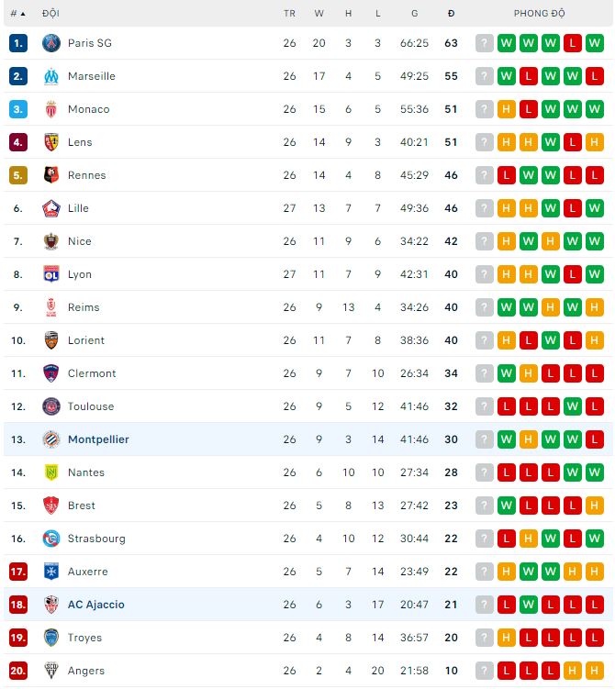
Task: Sort standings by the W wins column
Action: click(x=319, y=14)
